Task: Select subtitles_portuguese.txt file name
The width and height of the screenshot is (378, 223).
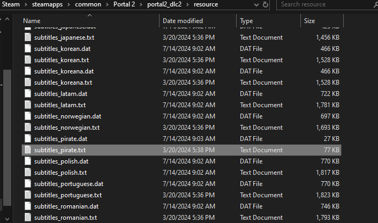Action: tap(68, 195)
